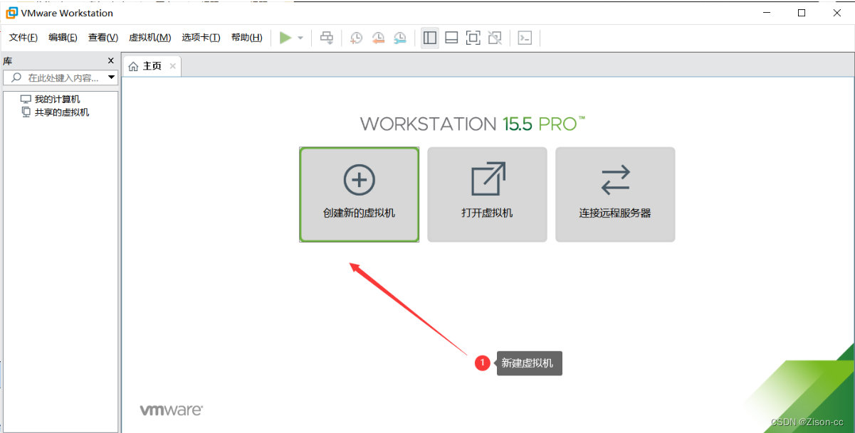The width and height of the screenshot is (855, 433).
Task: Click the VMware Workstation title bar icon
Action: [x=12, y=13]
